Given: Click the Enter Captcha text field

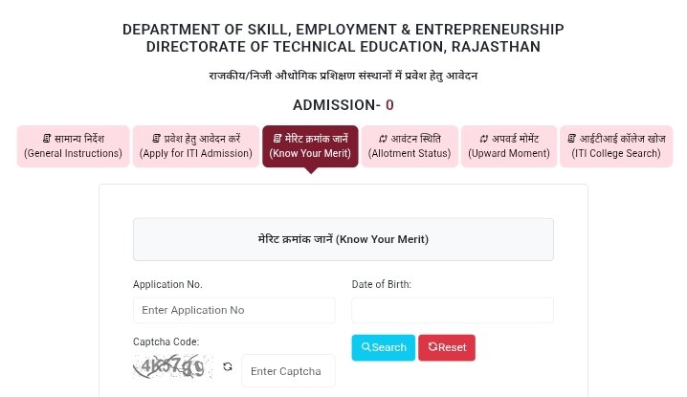Looking at the screenshot, I should (x=288, y=371).
